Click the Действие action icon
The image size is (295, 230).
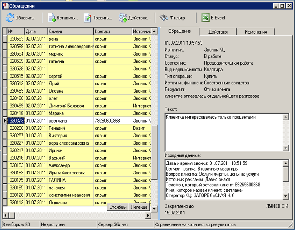tap(123, 18)
